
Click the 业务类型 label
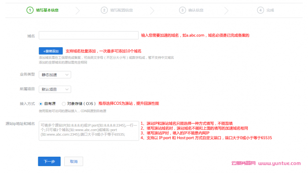(27, 74)
